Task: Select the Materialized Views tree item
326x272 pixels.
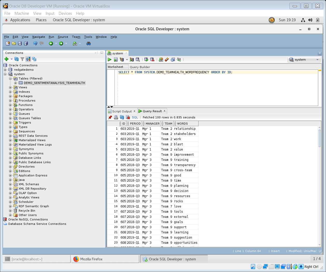Action: [x=32, y=140]
